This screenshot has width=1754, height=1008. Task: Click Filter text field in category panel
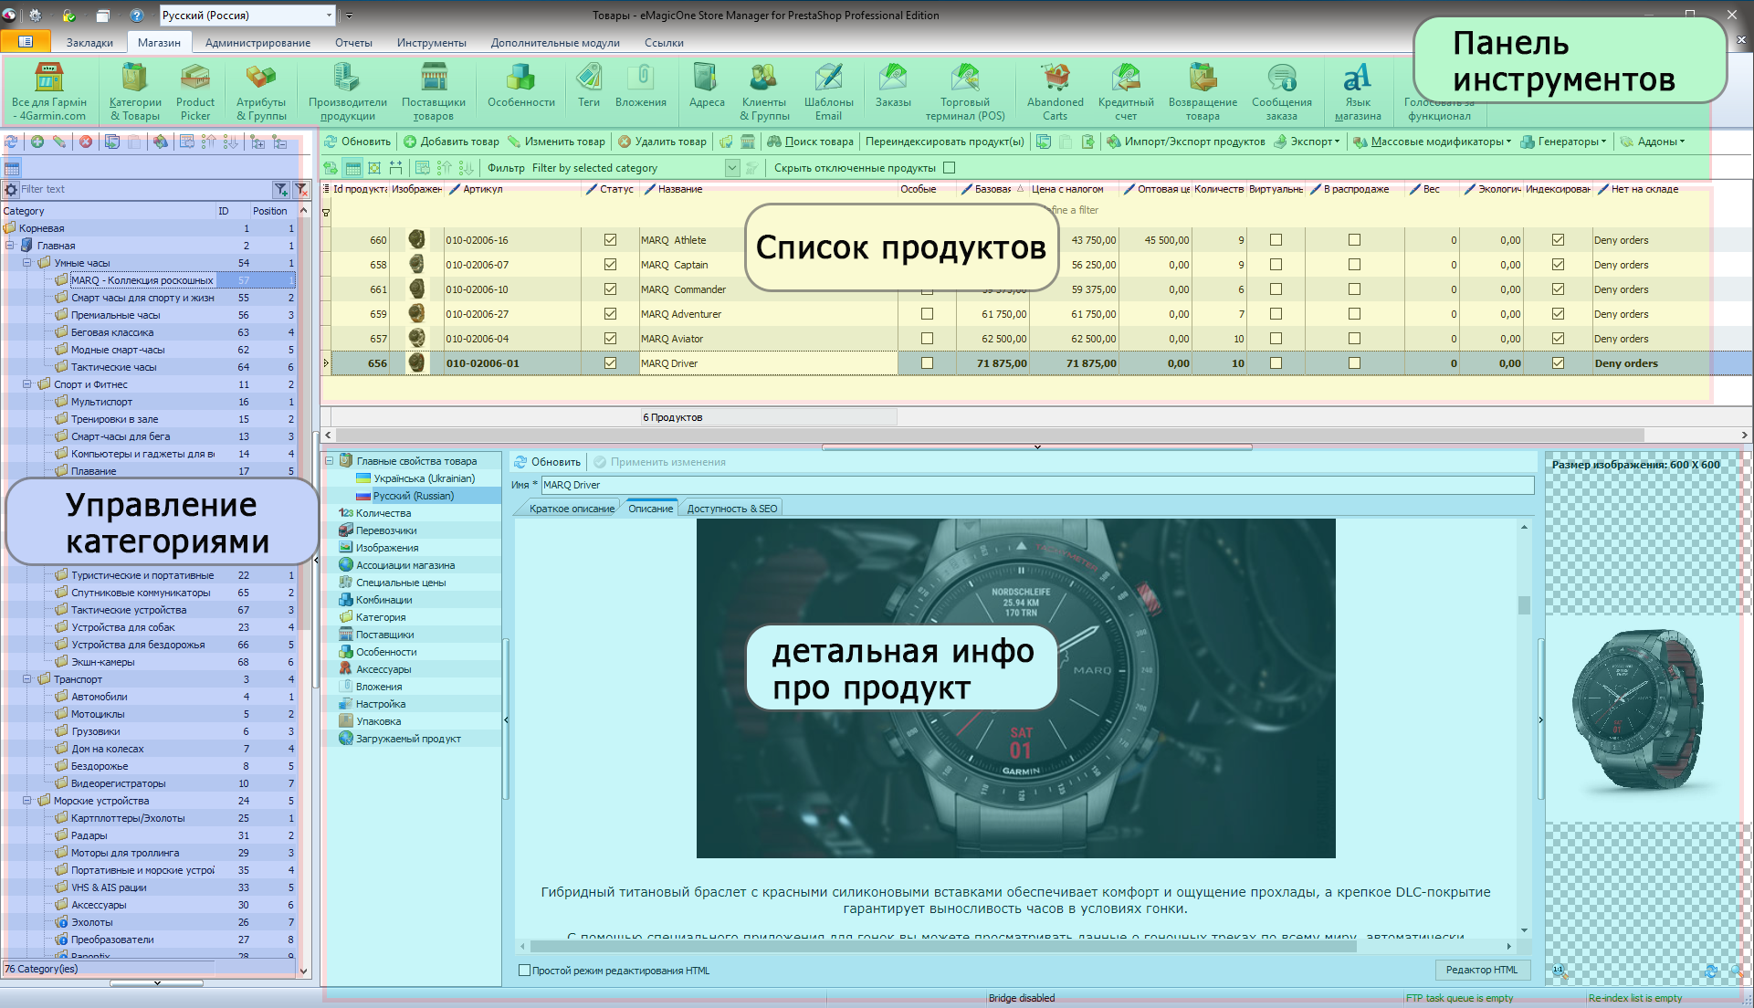click(x=144, y=189)
